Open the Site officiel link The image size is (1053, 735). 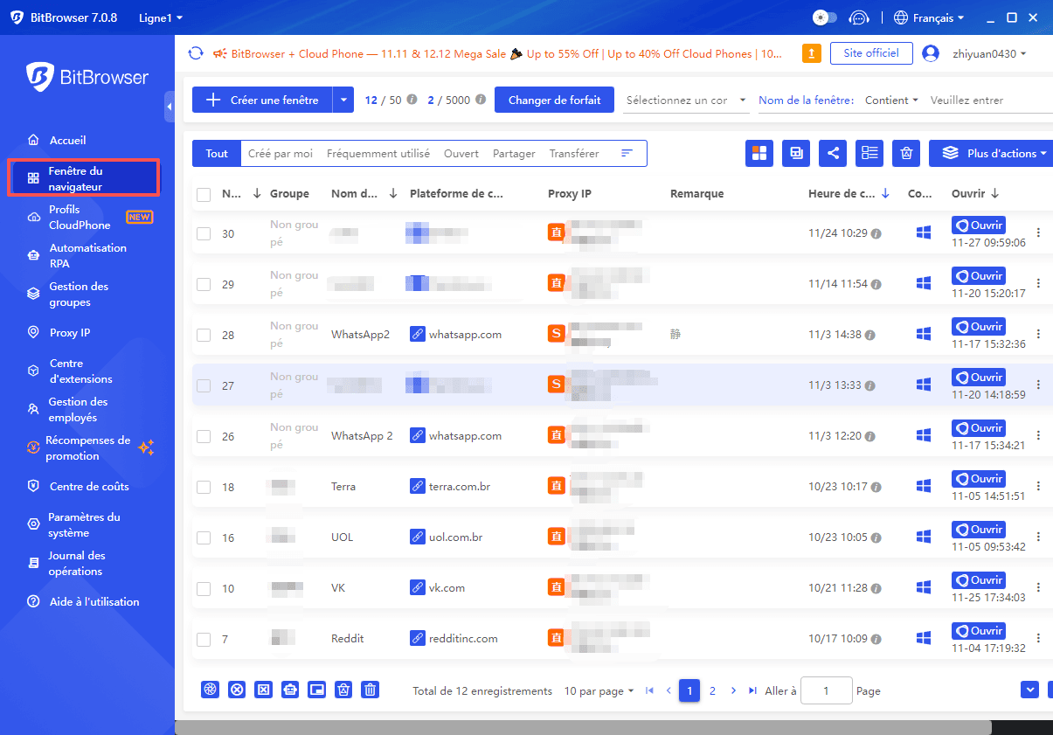click(x=870, y=53)
